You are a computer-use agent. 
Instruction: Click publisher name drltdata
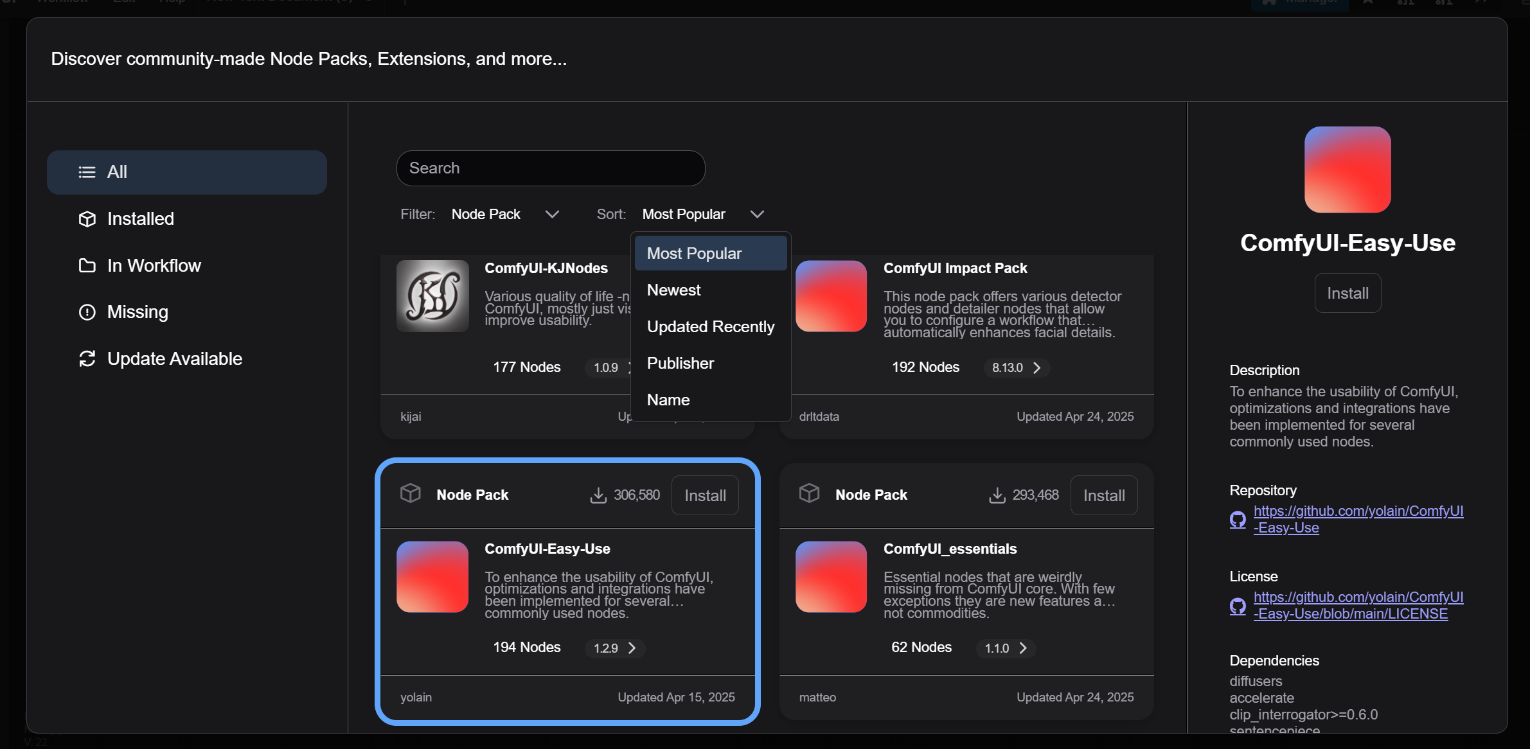(819, 416)
